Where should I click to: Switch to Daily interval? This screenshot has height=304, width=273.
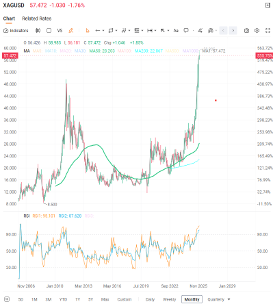click(x=150, y=299)
